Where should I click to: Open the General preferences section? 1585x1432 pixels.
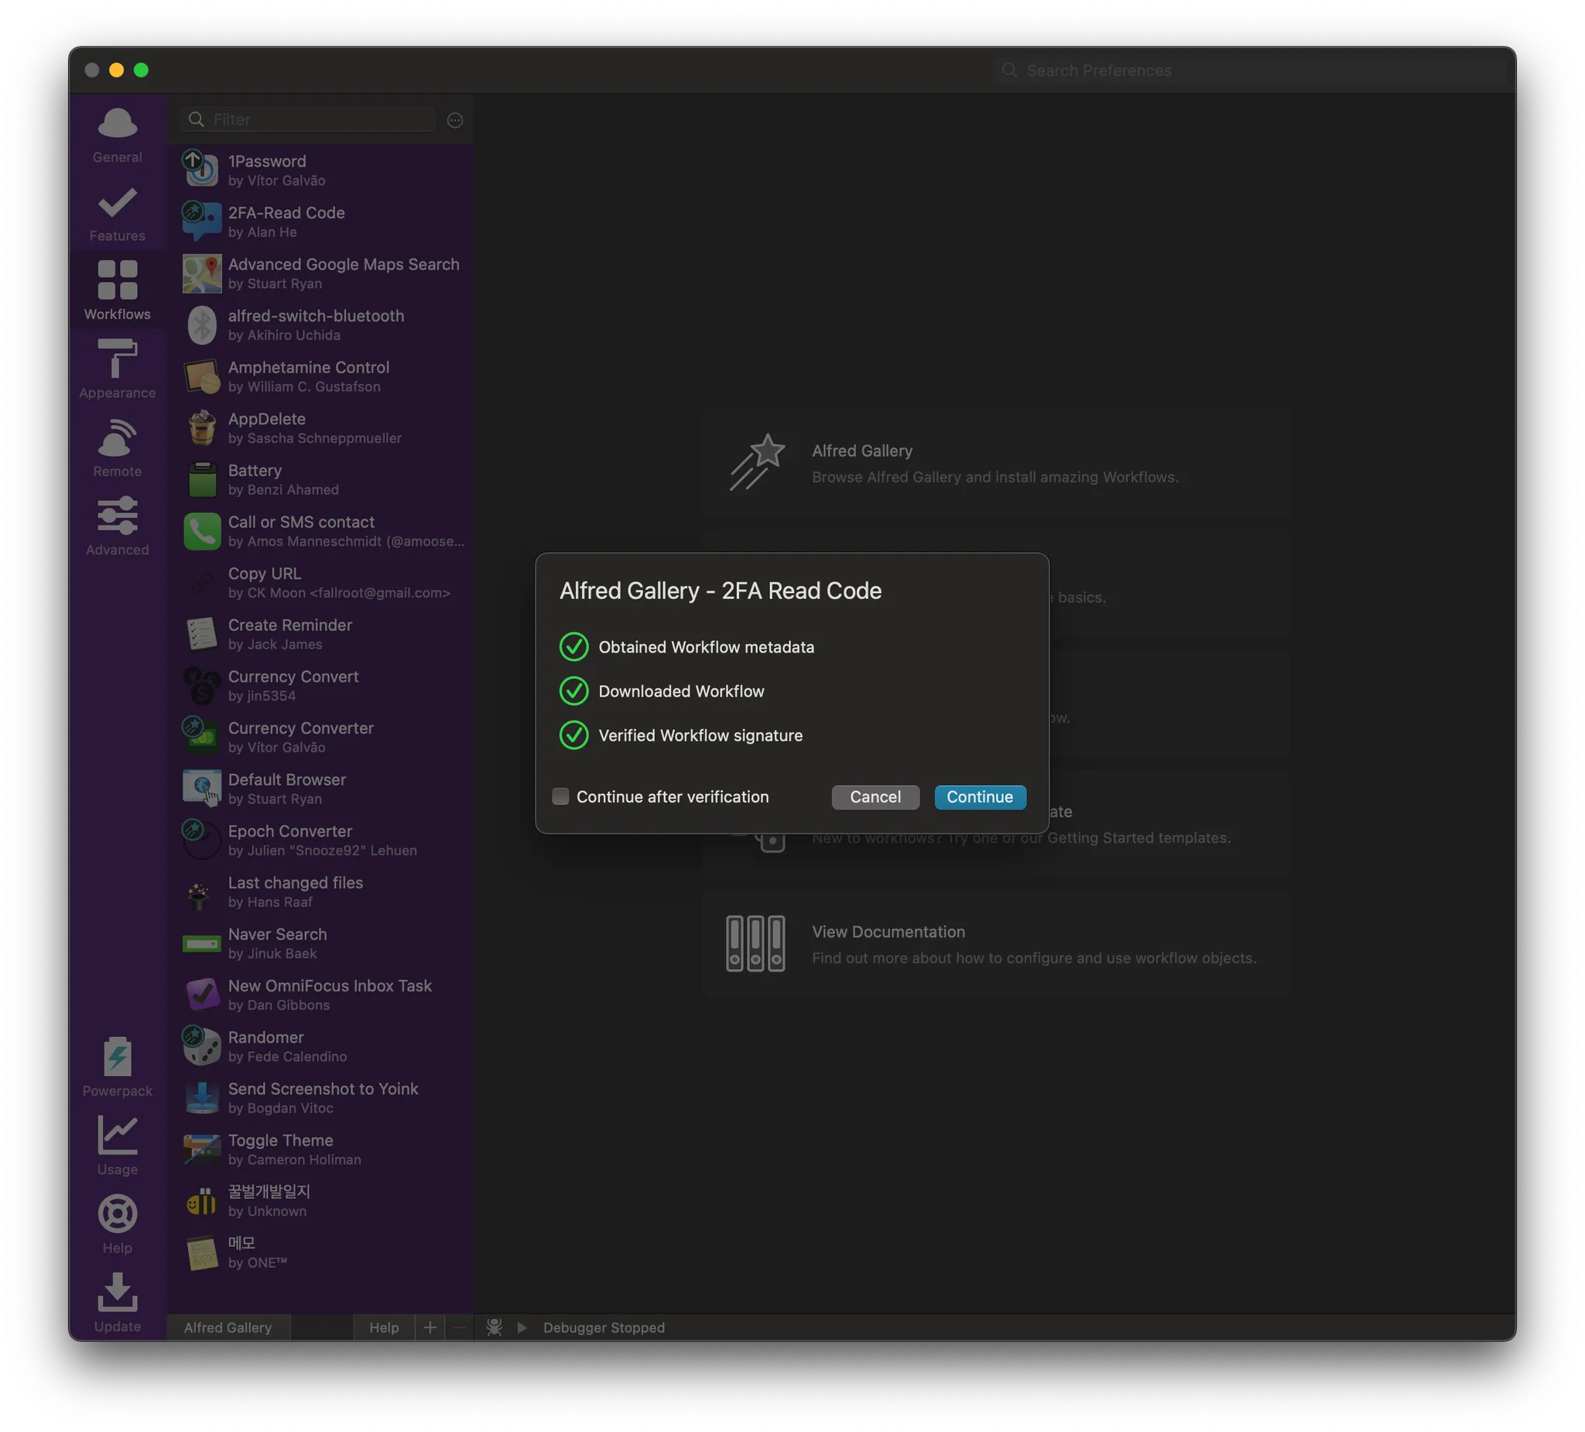116,132
